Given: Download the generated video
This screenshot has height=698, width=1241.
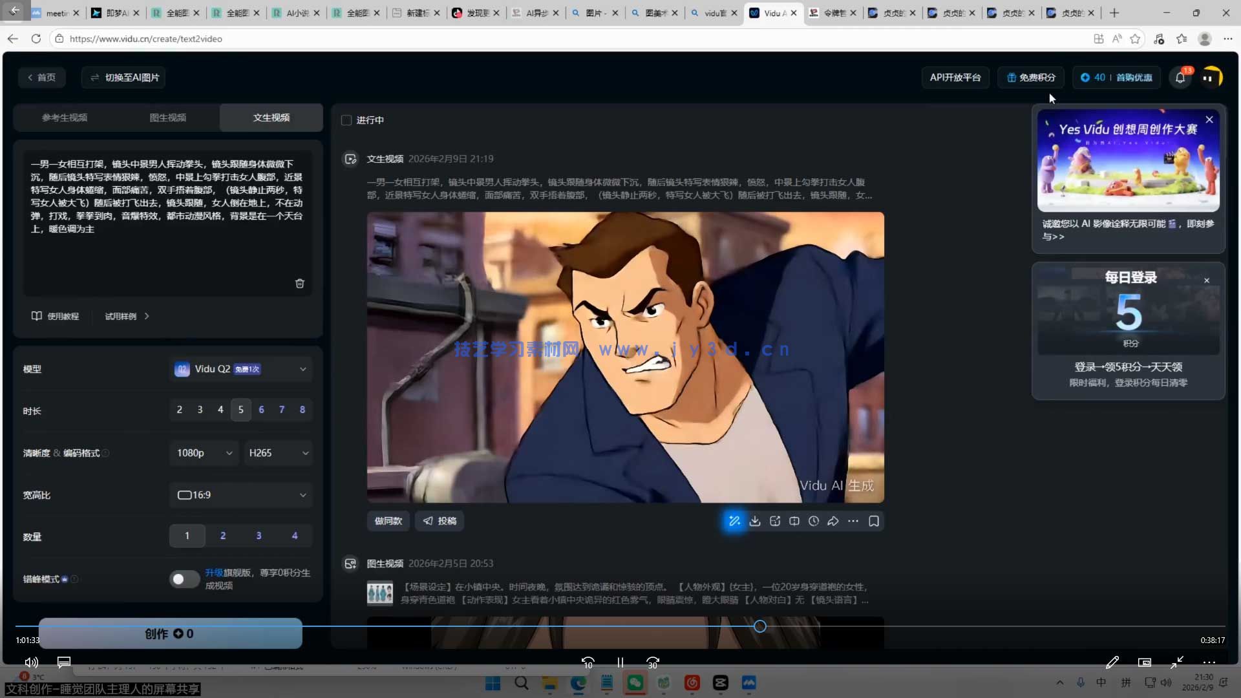Looking at the screenshot, I should coord(755,521).
